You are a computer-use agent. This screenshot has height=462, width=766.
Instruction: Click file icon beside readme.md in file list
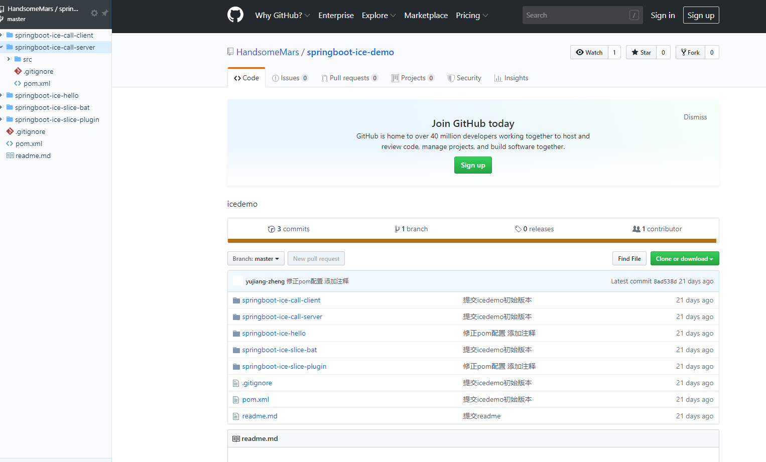tap(236, 416)
